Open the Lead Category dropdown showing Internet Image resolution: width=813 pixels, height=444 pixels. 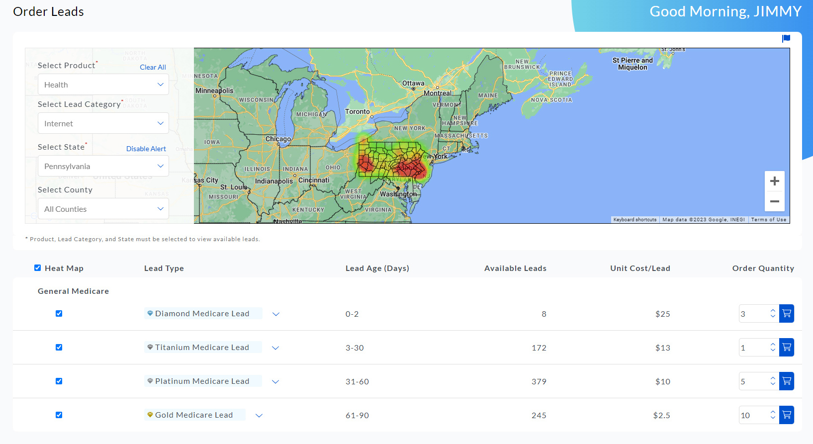(103, 123)
